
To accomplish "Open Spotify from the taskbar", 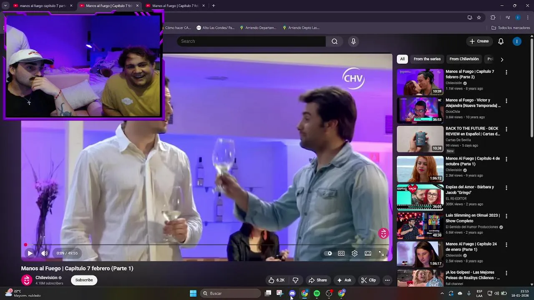I will [x=317, y=293].
